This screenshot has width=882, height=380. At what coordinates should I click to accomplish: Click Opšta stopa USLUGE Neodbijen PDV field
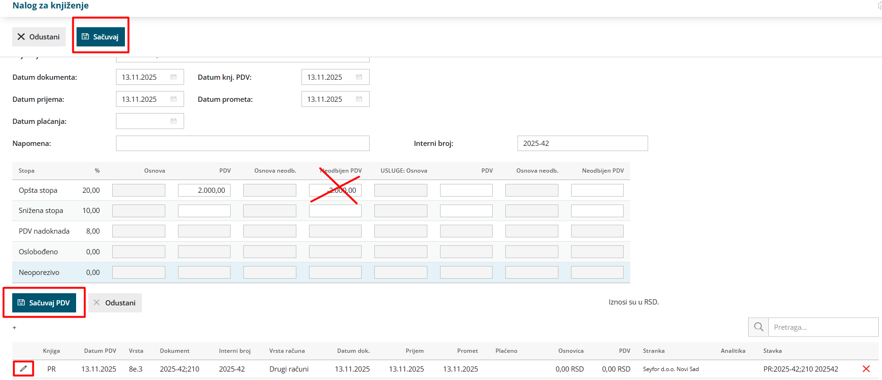click(x=597, y=190)
